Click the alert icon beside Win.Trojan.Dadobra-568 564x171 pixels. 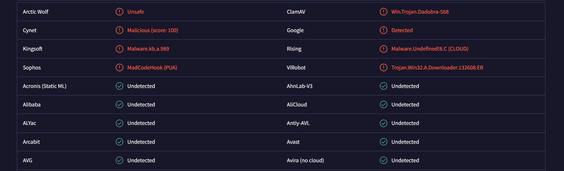pyautogui.click(x=384, y=12)
